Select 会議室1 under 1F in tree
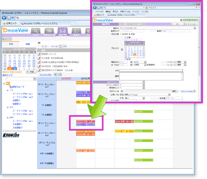Image resolution: width=207 pixels, height=179 pixels. (x=17, y=100)
